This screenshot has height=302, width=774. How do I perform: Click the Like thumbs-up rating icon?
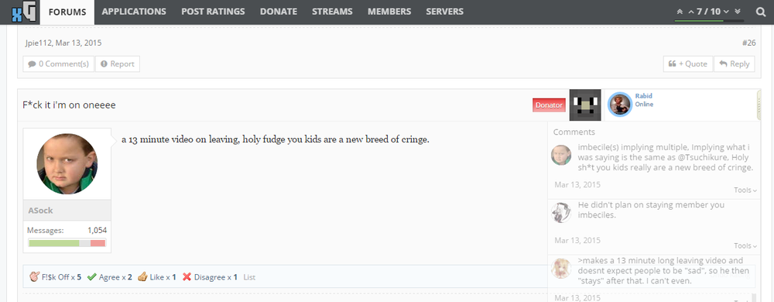click(142, 277)
